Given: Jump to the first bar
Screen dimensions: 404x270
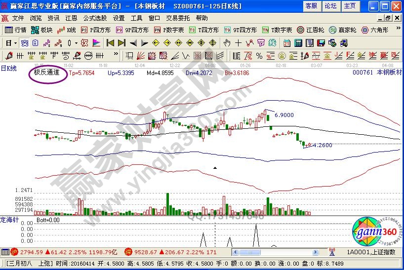Looking at the screenshot, I should pos(110,43).
